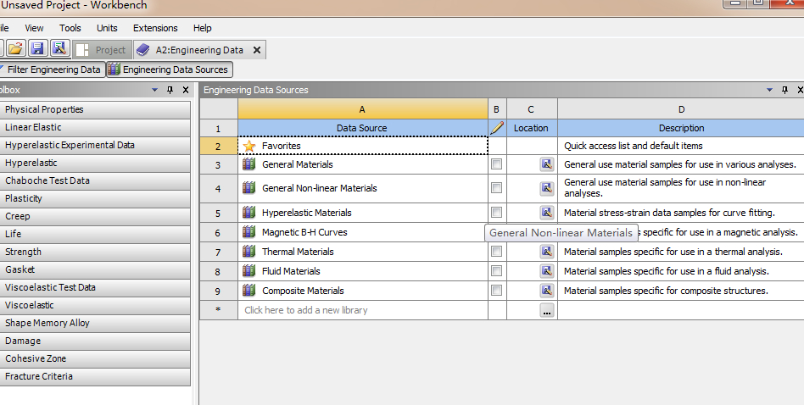Pin the Engineering Data Sources panel
The height and width of the screenshot is (405, 804).
(784, 90)
